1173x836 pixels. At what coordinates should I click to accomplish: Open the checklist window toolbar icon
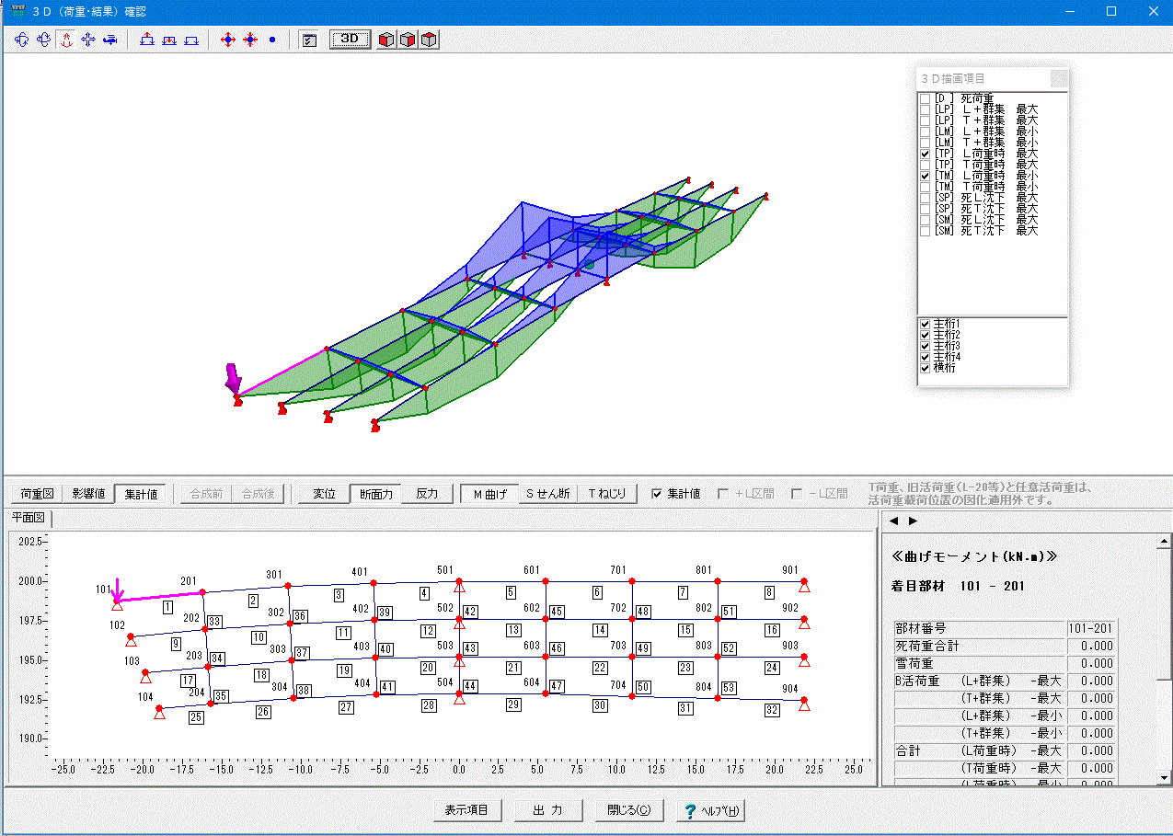click(x=309, y=40)
